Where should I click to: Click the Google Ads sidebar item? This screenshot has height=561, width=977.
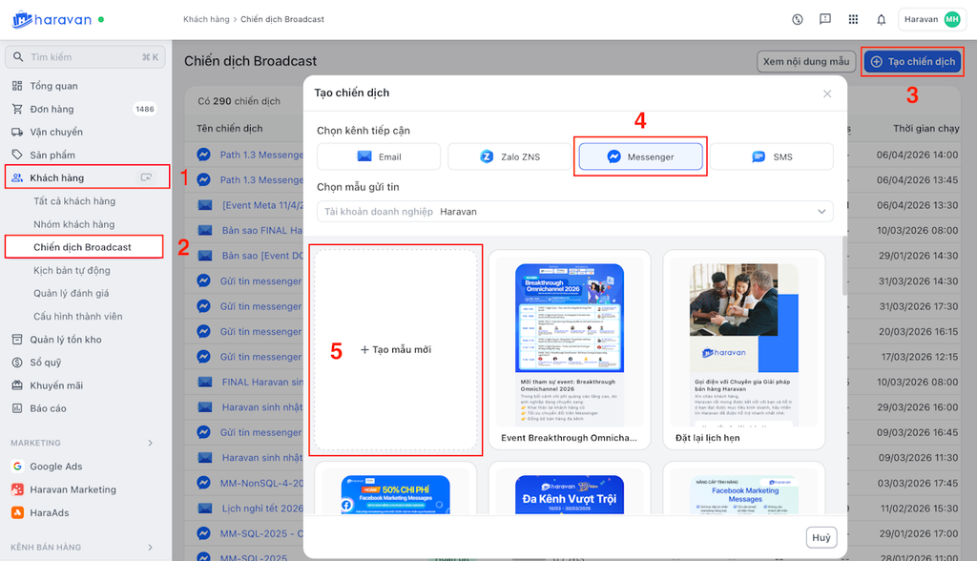pyautogui.click(x=54, y=467)
